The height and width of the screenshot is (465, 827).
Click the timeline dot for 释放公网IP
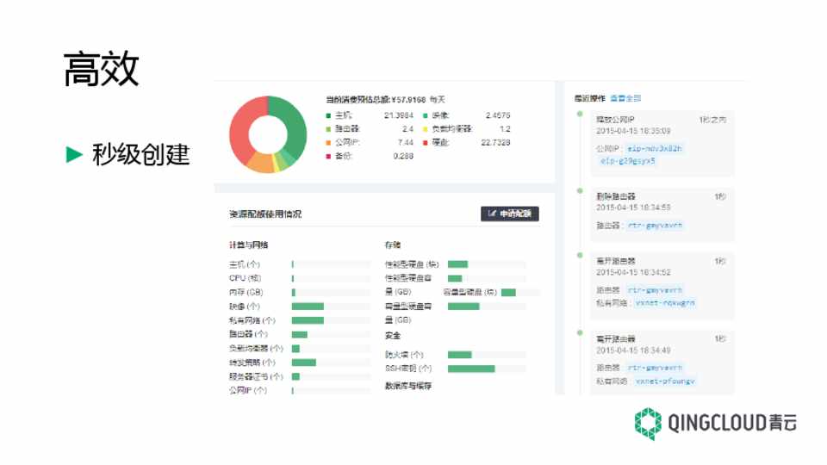point(580,112)
